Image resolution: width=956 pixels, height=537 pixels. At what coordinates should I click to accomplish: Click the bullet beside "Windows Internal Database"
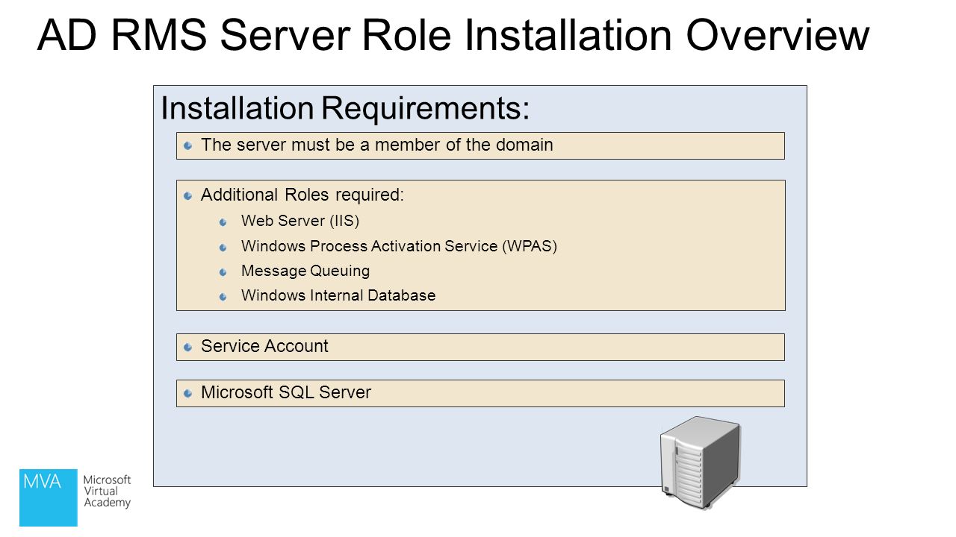(x=223, y=296)
